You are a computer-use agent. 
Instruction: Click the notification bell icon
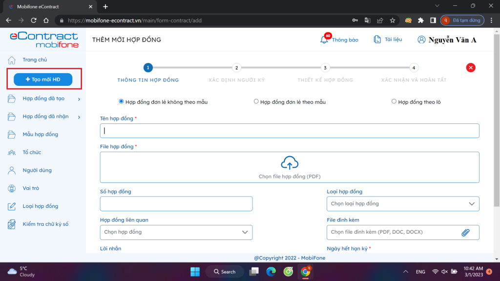click(324, 40)
